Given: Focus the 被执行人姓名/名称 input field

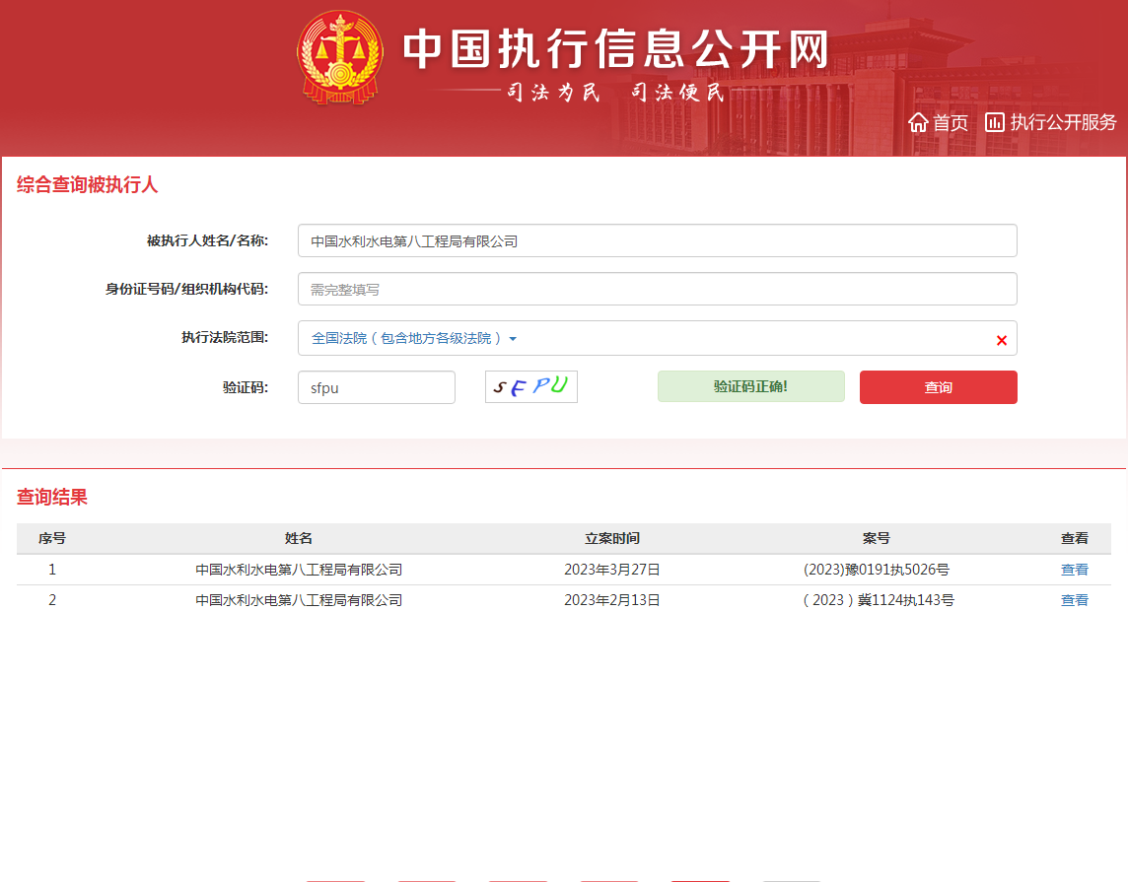Looking at the screenshot, I should [658, 240].
